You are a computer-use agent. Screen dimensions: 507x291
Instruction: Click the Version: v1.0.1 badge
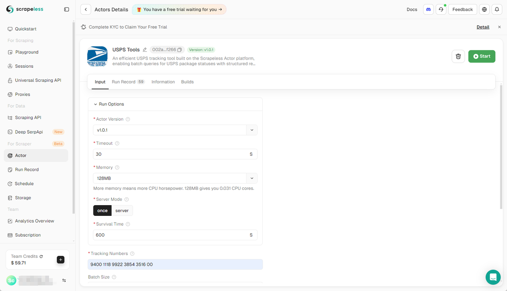tap(201, 50)
